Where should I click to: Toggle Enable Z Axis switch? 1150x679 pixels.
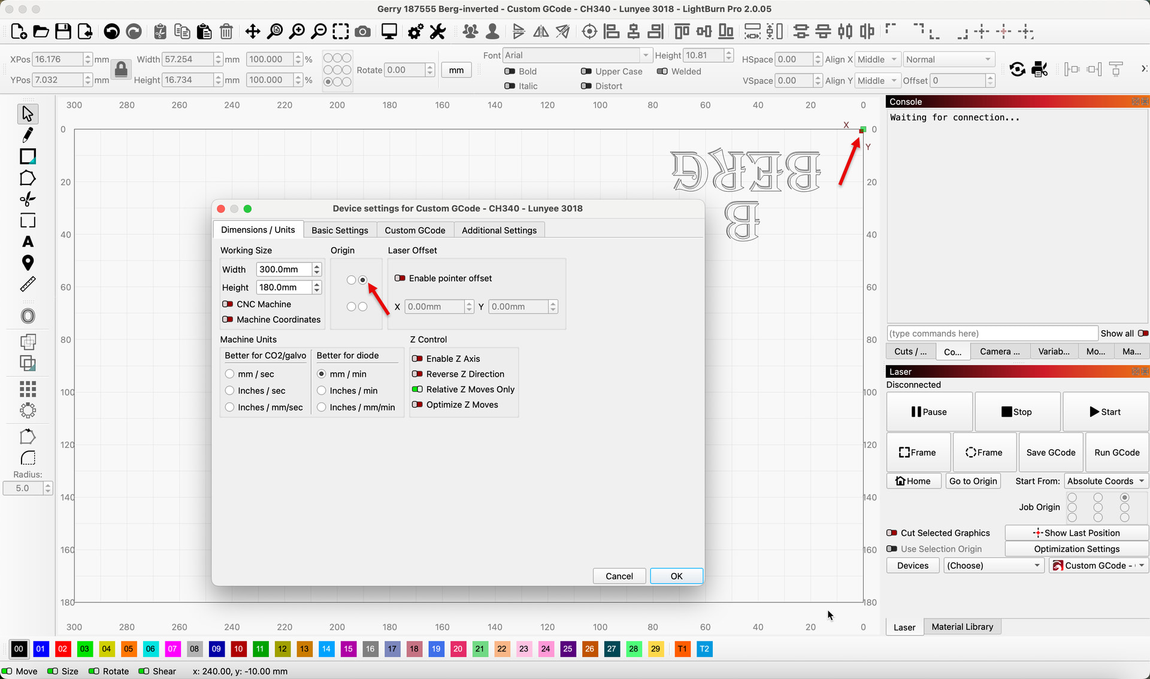pyautogui.click(x=417, y=359)
